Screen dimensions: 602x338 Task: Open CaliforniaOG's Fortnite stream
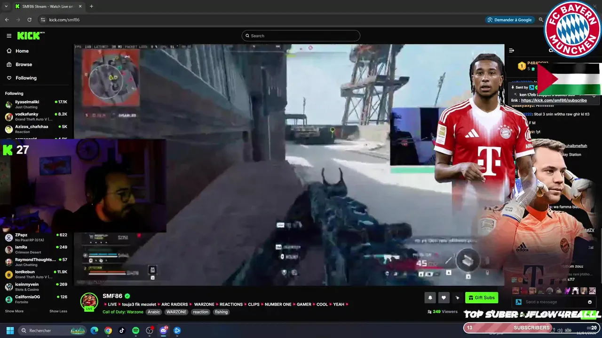(x=36, y=299)
